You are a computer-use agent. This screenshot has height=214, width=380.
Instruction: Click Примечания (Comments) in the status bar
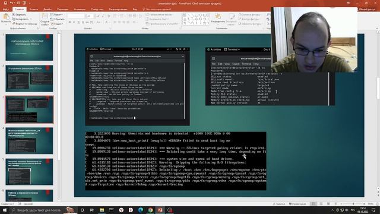pyautogui.click(x=298, y=204)
